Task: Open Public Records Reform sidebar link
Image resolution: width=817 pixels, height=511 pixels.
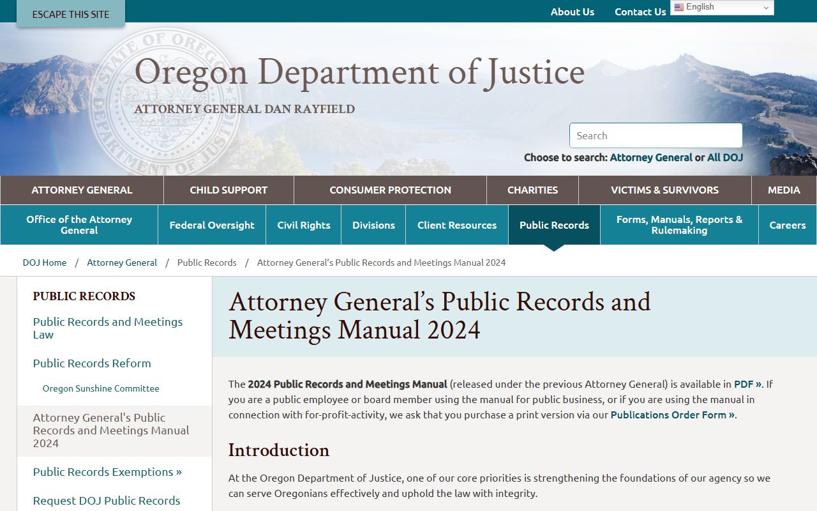Action: point(92,363)
